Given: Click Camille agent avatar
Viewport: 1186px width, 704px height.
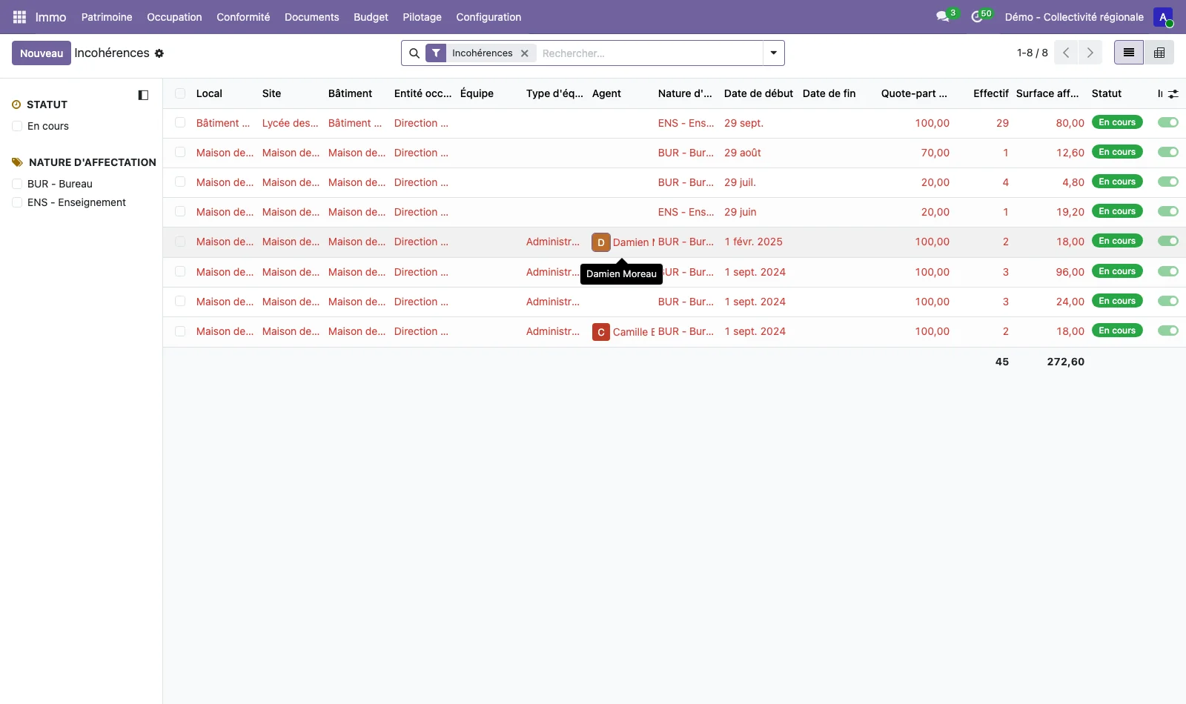Looking at the screenshot, I should [600, 332].
